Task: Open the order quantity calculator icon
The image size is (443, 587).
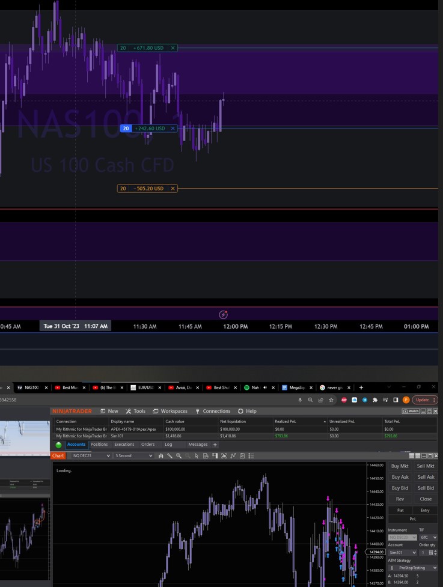Action: click(x=431, y=553)
